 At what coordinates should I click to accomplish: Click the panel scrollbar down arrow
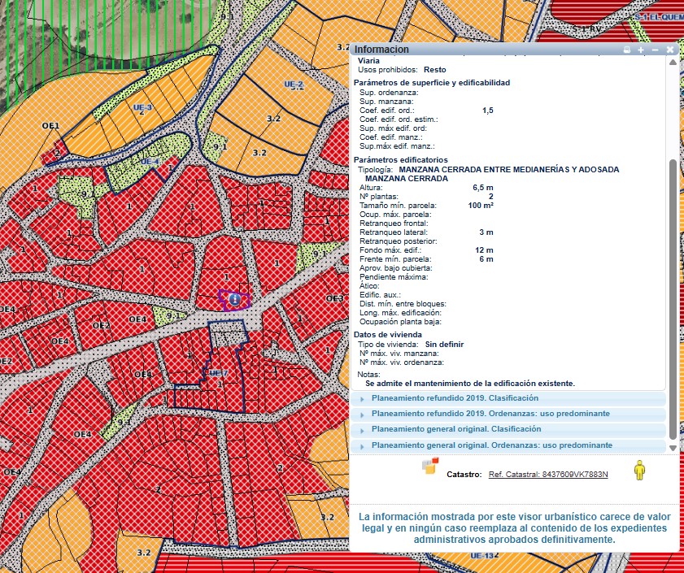[673, 448]
